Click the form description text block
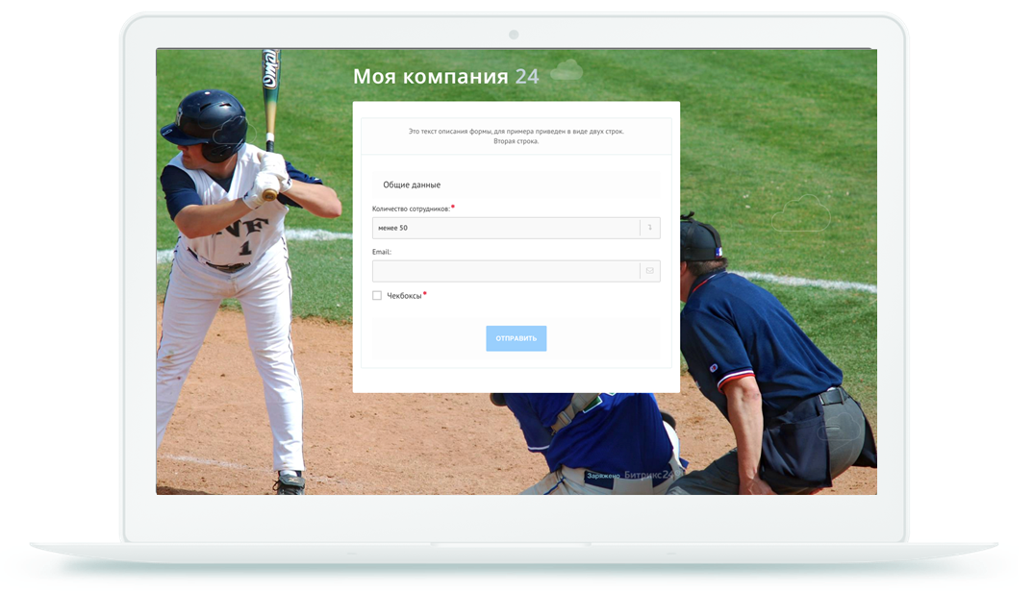The image size is (1033, 591). click(x=516, y=135)
